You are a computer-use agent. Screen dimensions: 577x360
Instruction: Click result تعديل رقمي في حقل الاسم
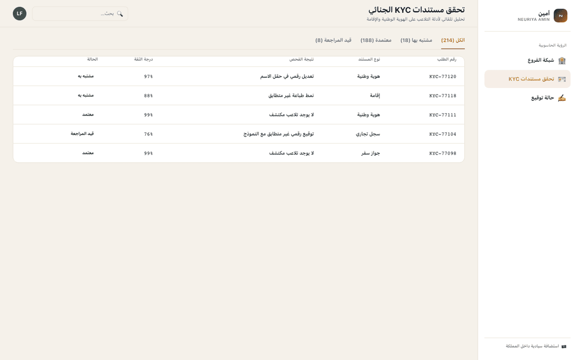287,76
